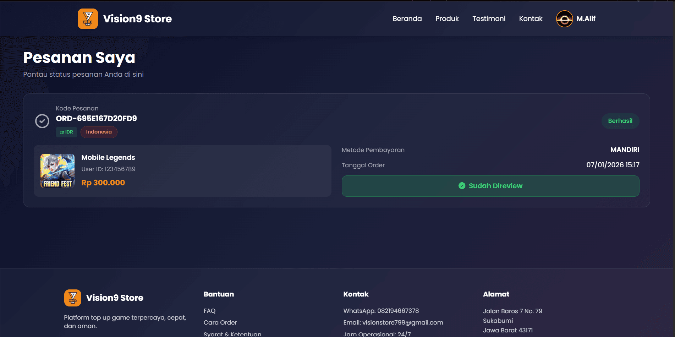The width and height of the screenshot is (675, 337).
Task: Open Syarat & Ketentuan link
Action: point(232,334)
